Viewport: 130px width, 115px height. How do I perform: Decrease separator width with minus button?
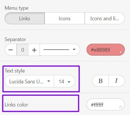click(11, 50)
